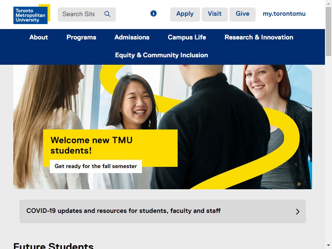
Task: Click the scrollbar down arrow
Action: point(328,246)
